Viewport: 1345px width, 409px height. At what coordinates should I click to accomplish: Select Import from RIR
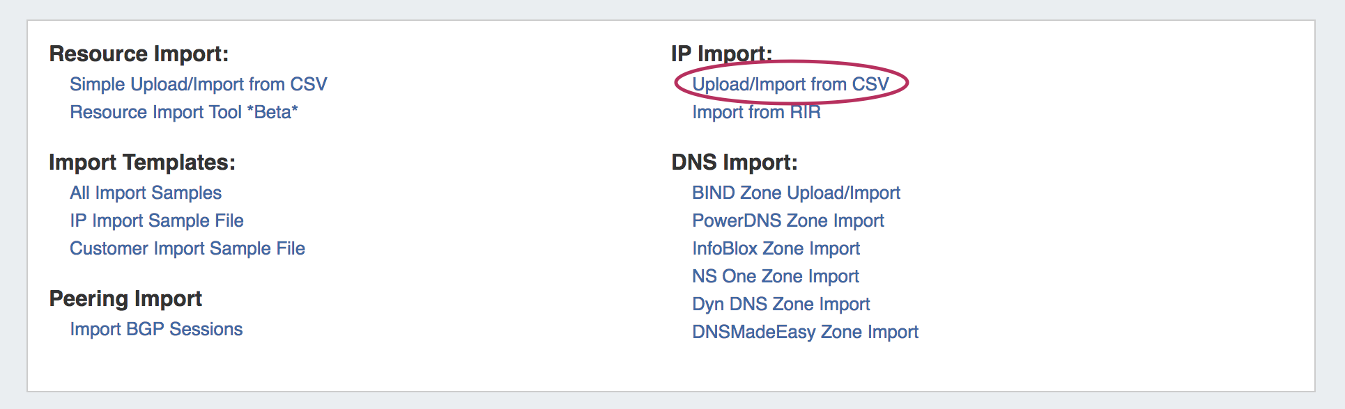[x=756, y=112]
